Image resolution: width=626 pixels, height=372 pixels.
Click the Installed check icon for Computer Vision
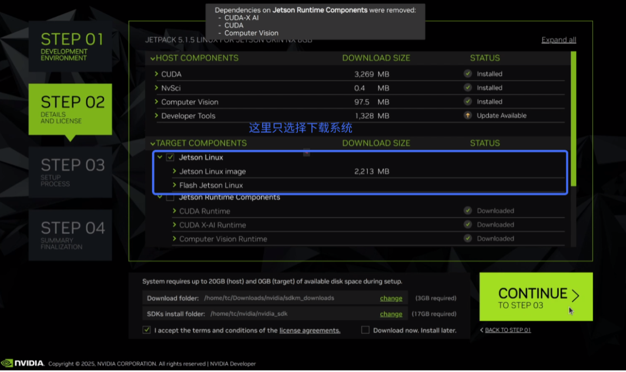click(x=468, y=101)
